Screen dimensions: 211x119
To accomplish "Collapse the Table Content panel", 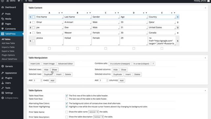I will click(x=205, y=8).
